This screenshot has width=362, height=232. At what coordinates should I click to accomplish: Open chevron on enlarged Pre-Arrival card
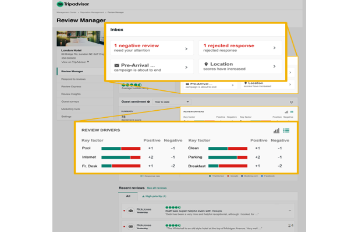click(186, 67)
